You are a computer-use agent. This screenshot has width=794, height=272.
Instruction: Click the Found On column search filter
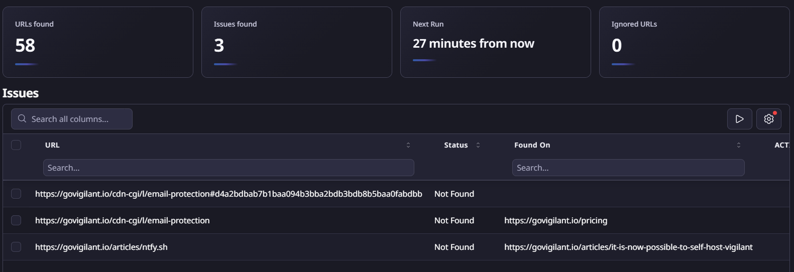tap(628, 168)
